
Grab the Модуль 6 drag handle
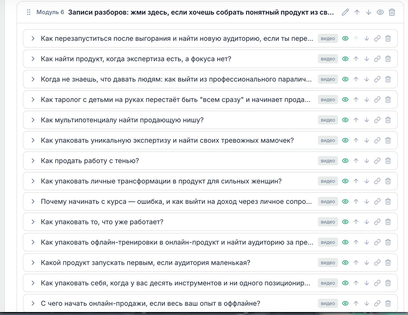tap(29, 12)
